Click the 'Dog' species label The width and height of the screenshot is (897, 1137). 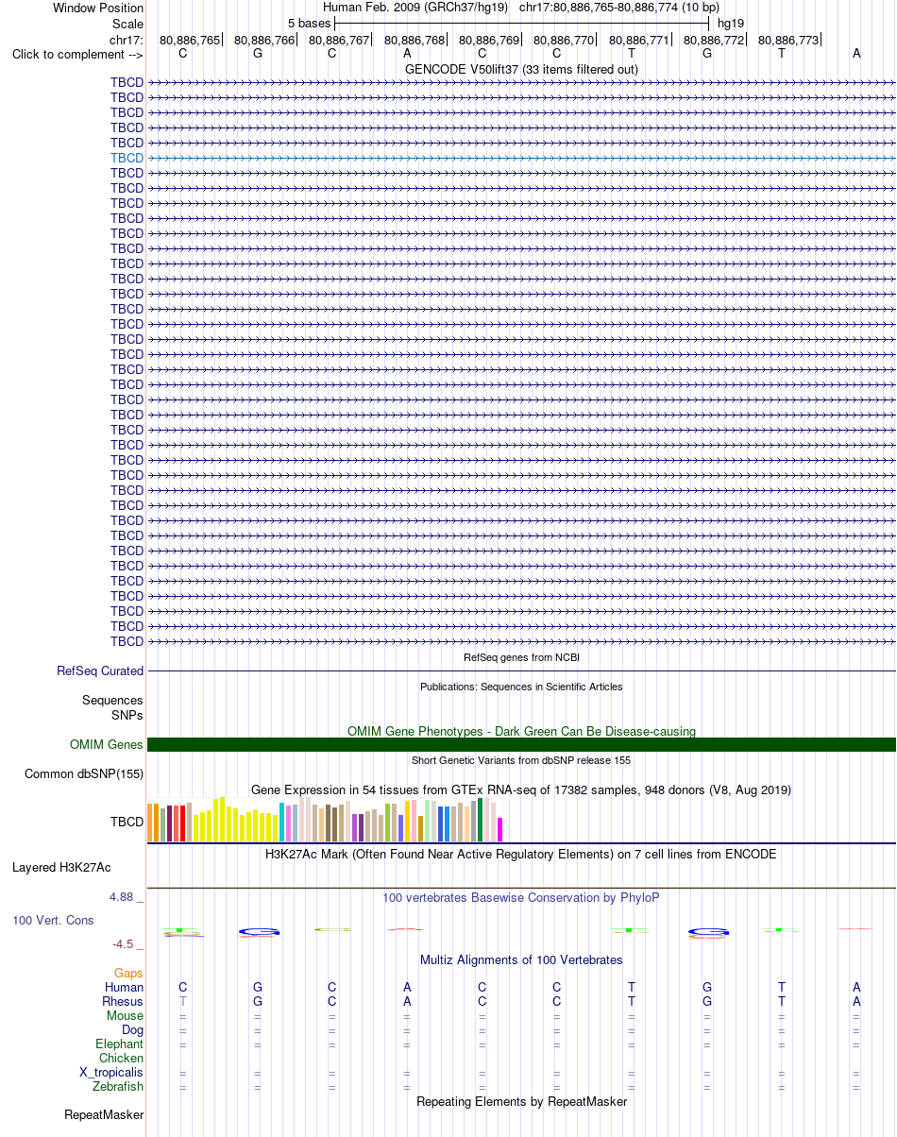(133, 1030)
